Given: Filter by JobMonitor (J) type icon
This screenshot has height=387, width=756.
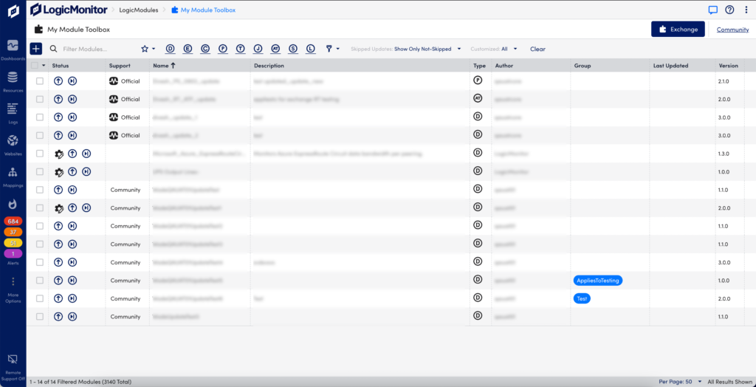Looking at the screenshot, I should coord(258,49).
